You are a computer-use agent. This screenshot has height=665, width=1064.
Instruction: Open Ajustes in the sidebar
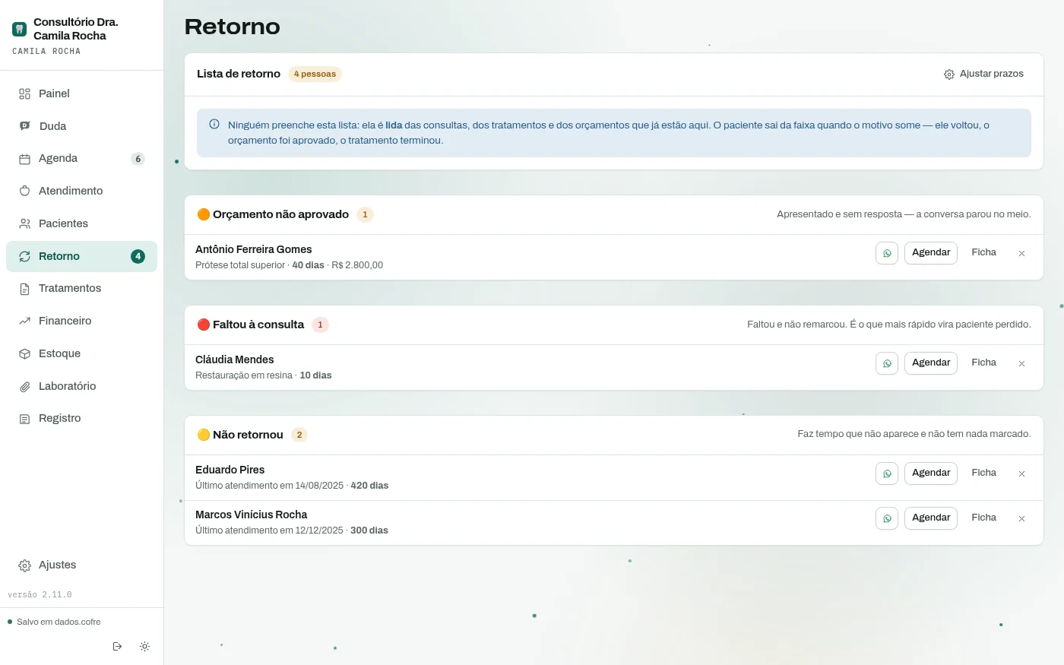click(81, 565)
